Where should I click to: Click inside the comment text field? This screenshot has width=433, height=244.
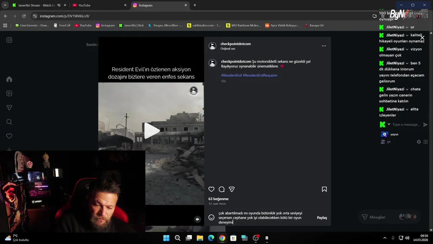tap(265, 218)
